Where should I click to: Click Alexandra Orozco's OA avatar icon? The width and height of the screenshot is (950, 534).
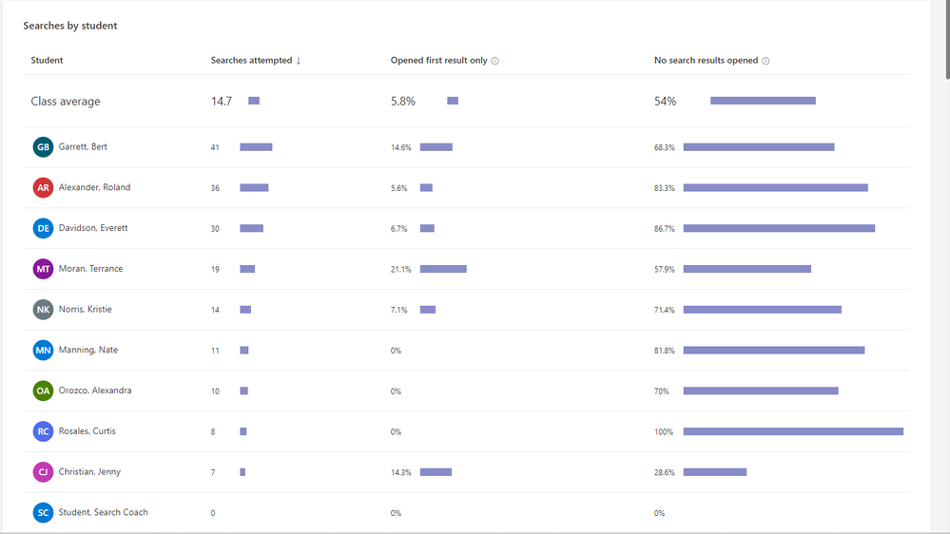43,391
